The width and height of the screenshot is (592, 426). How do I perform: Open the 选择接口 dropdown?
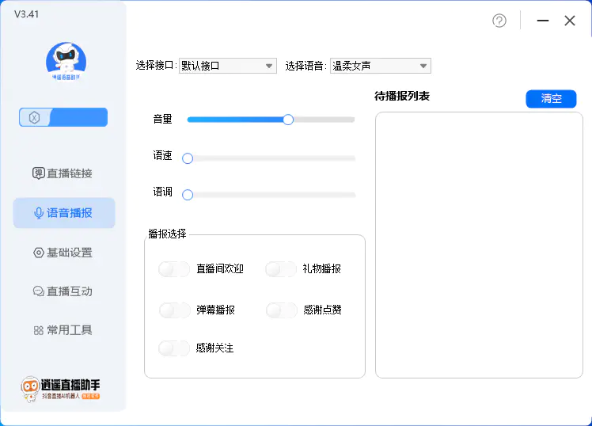click(x=227, y=67)
